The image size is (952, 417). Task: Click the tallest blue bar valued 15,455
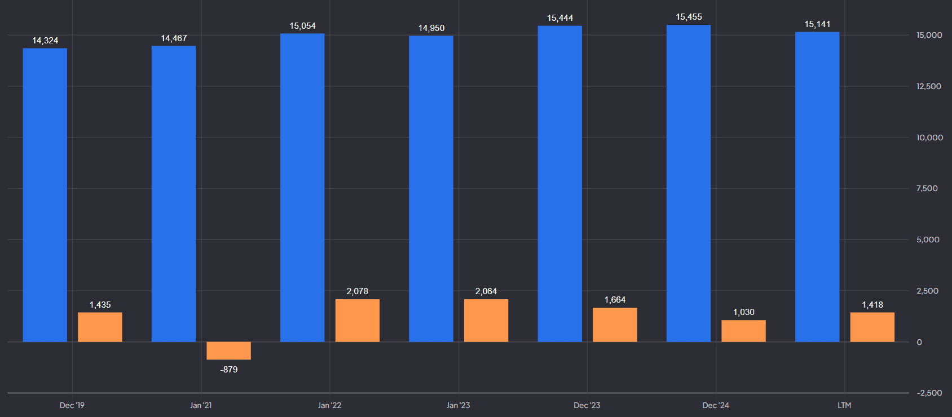click(x=688, y=184)
